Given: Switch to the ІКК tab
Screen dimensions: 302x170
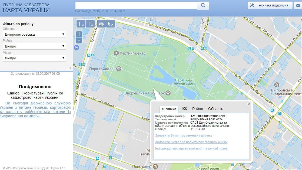Looking at the screenshot, I should click(x=184, y=109).
